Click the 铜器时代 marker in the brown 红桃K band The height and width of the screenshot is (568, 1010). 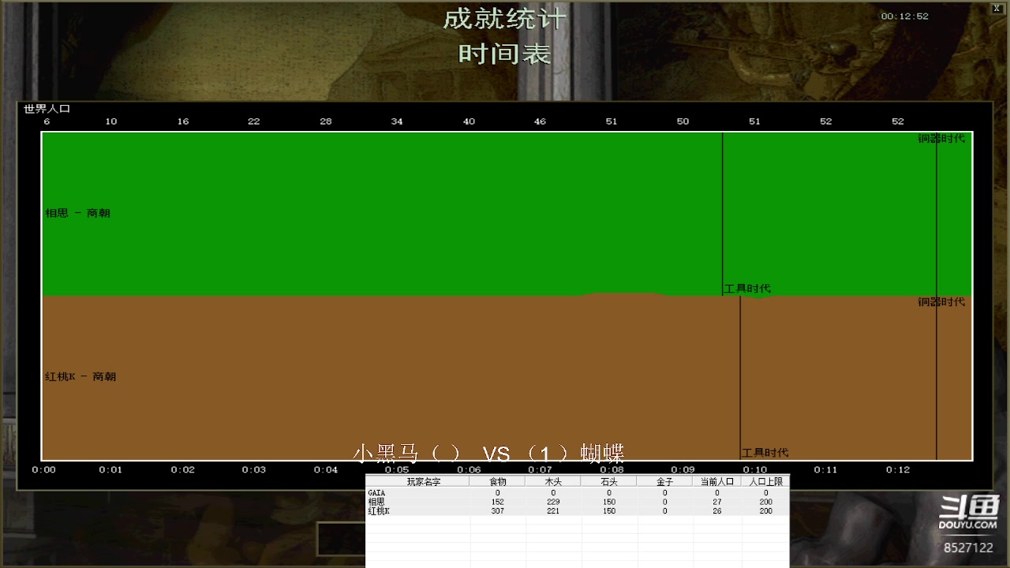coord(941,302)
